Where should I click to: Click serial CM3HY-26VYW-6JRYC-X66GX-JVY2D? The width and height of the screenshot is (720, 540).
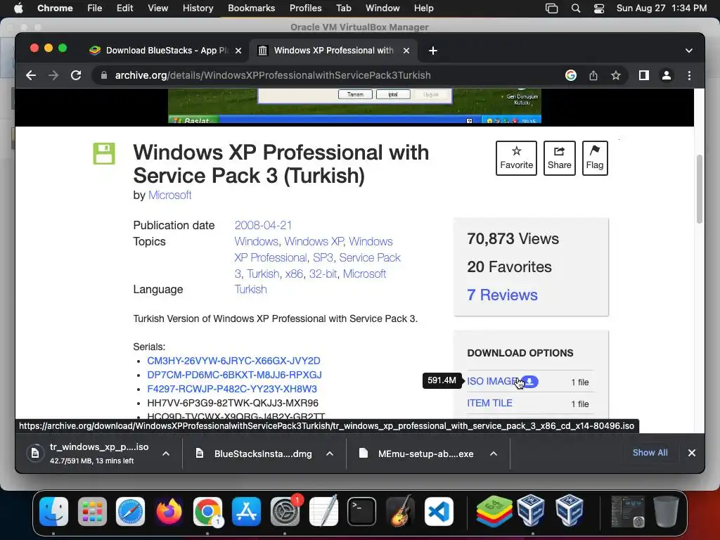[233, 361]
